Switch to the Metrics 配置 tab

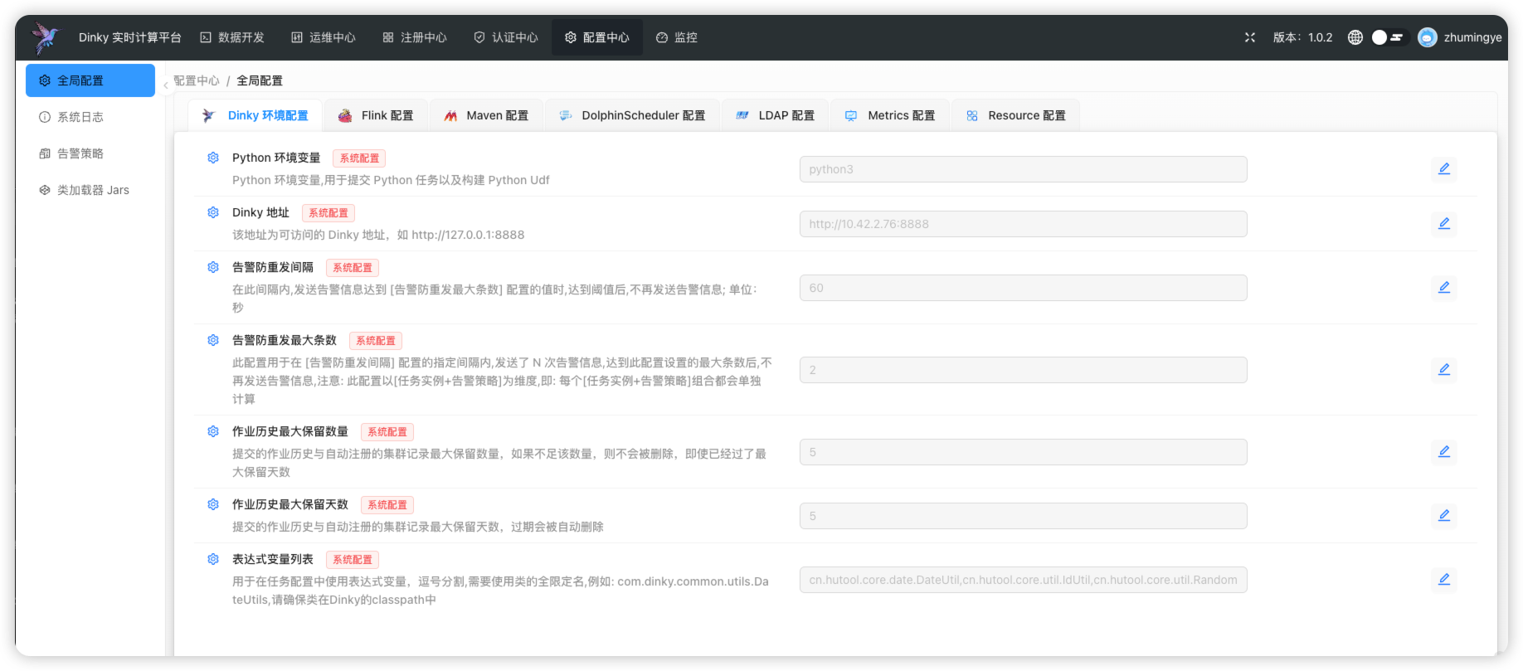point(889,115)
